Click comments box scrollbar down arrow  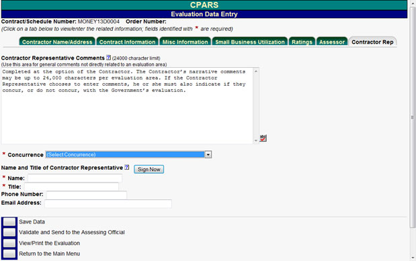click(256, 141)
